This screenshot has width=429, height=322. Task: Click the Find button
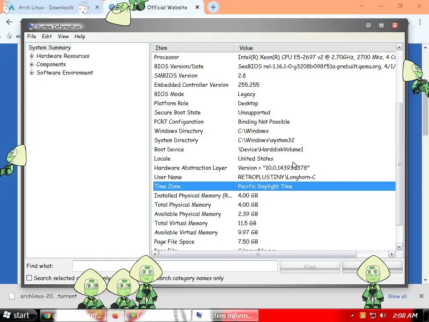pos(310,267)
